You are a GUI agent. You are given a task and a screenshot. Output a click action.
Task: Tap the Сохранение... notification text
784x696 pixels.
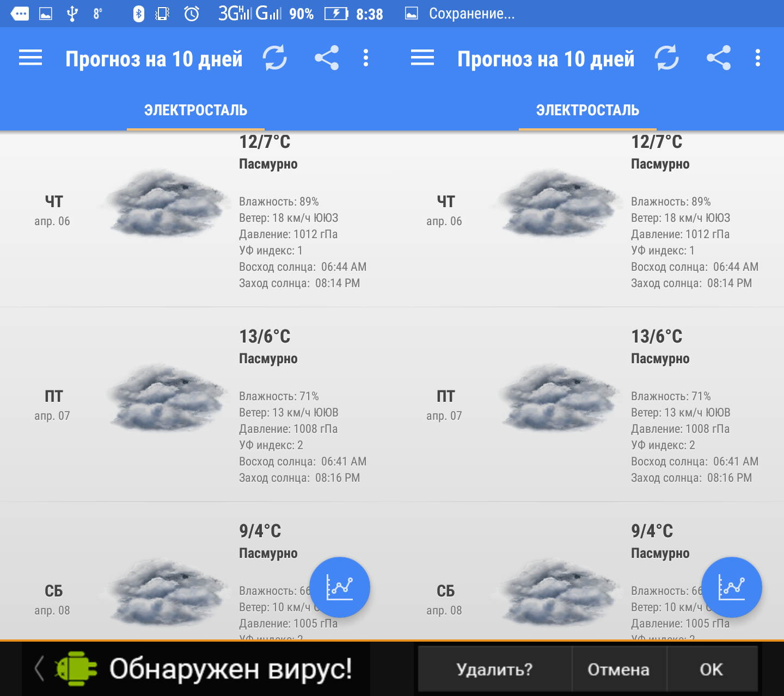pyautogui.click(x=471, y=14)
